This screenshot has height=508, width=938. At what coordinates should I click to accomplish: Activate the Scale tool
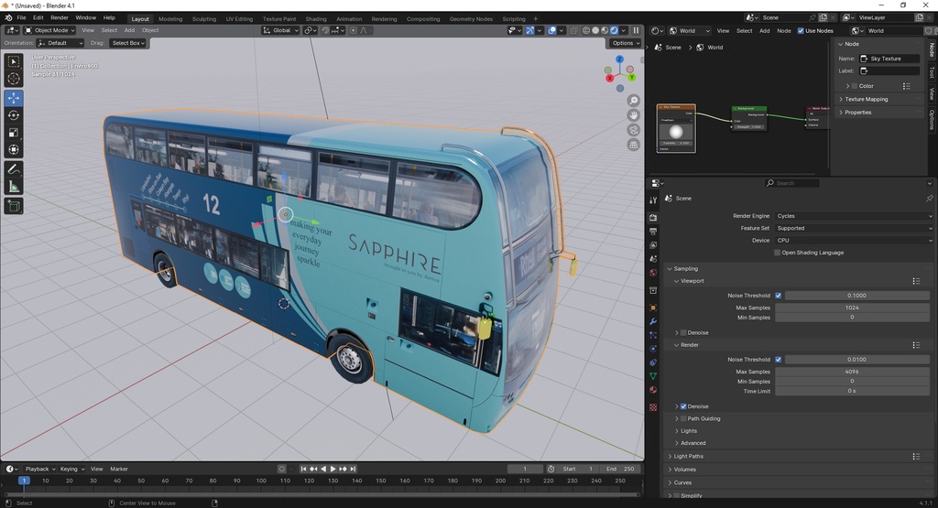14,133
